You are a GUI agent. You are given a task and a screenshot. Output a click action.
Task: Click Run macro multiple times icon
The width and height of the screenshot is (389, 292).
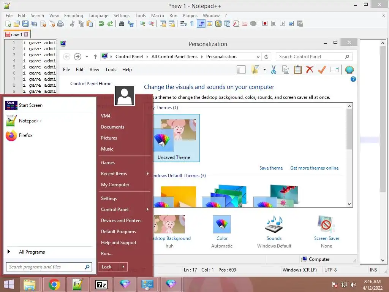(291, 24)
